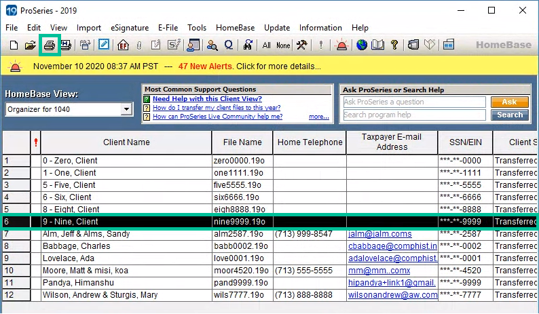Open the open-book reference icon
Image resolution: width=539 pixels, height=314 pixels.
point(377,45)
